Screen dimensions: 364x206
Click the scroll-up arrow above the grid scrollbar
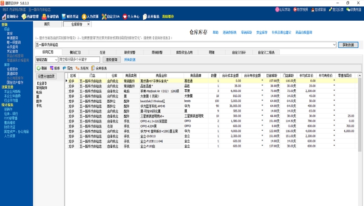tap(359, 76)
